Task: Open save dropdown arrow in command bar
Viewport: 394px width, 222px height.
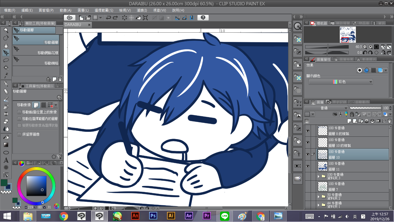Action: pos(100,18)
